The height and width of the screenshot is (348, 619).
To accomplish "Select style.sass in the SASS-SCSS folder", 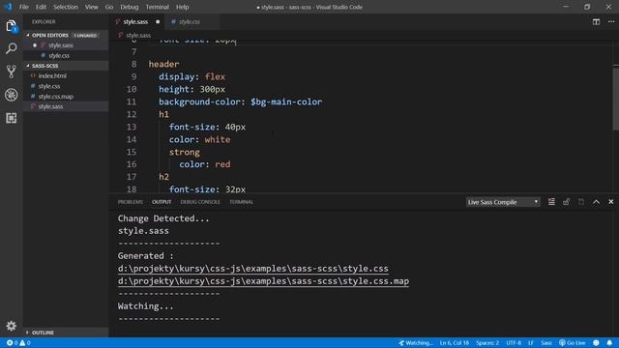I will [x=66, y=106].
